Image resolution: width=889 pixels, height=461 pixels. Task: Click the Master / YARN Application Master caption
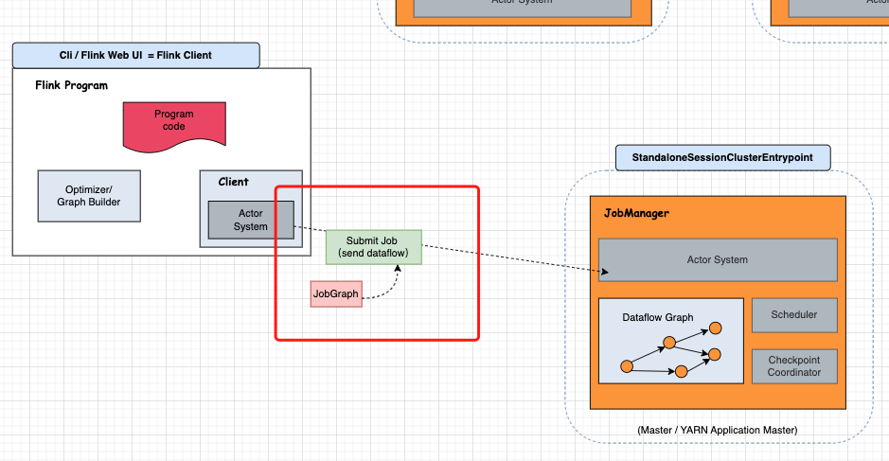click(718, 431)
